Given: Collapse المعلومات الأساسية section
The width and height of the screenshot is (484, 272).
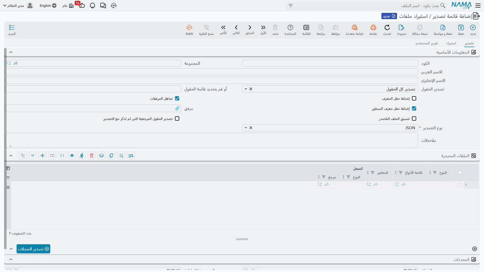Looking at the screenshot, I should point(11,52).
